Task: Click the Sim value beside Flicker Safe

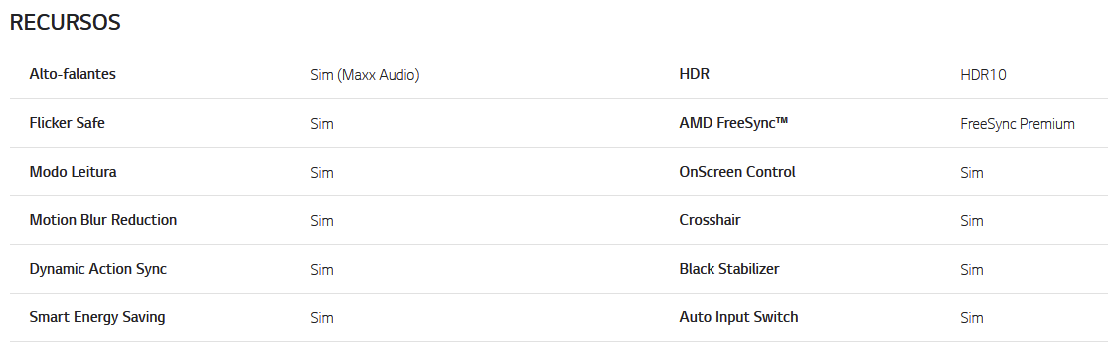Action: click(322, 124)
